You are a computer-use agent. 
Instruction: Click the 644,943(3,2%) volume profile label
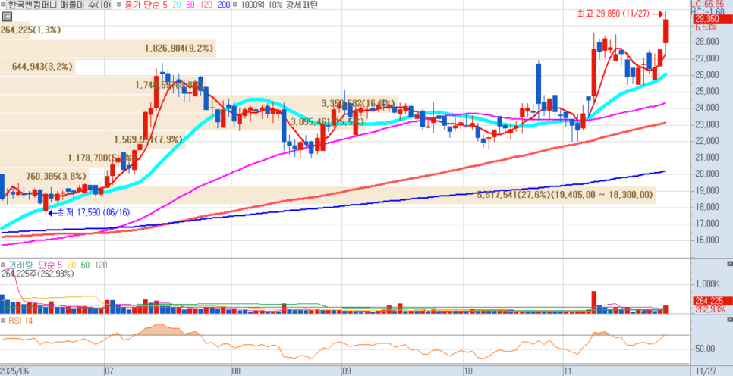42,67
